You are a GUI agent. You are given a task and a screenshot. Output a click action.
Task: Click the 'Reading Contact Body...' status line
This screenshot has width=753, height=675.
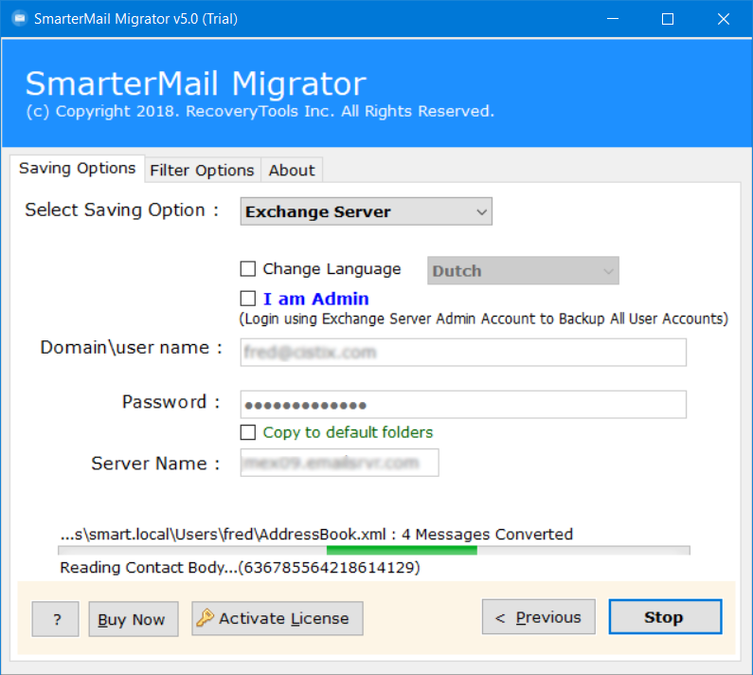coord(240,567)
